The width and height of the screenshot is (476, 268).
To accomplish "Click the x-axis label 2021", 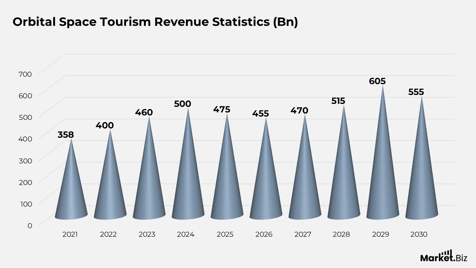I will [70, 234].
